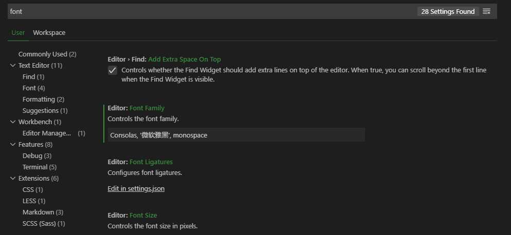
Task: Collapse the Features tree section
Action: pos(13,144)
